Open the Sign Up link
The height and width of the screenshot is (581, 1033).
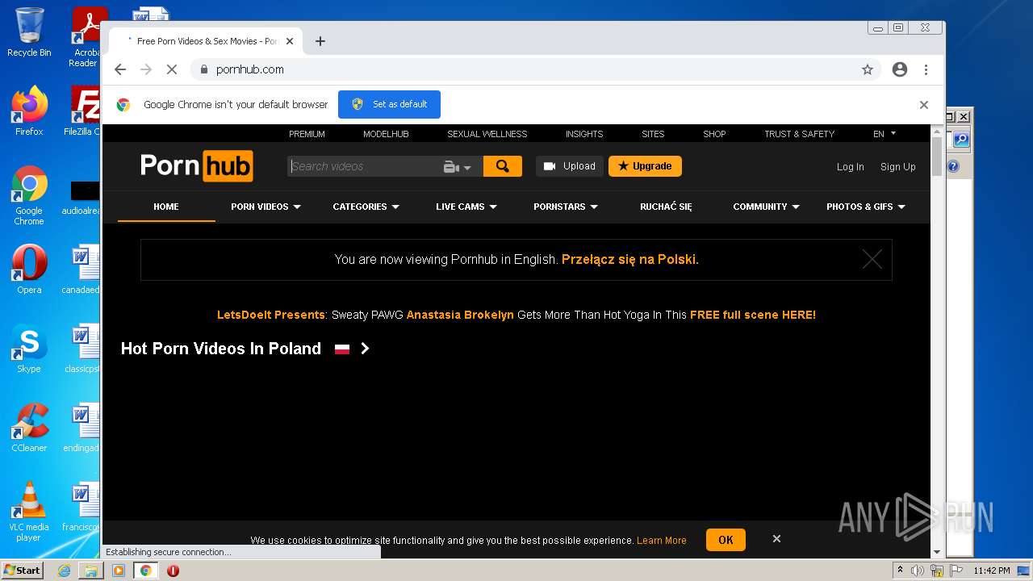click(x=897, y=167)
